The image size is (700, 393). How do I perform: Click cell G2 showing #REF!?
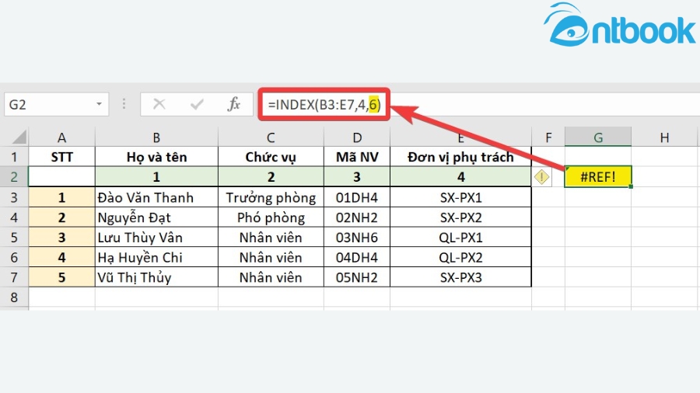pos(598,177)
